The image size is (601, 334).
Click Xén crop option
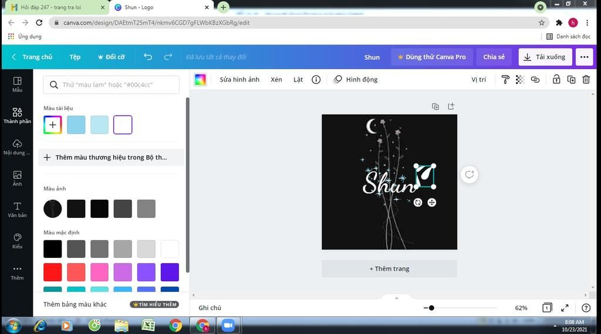276,80
